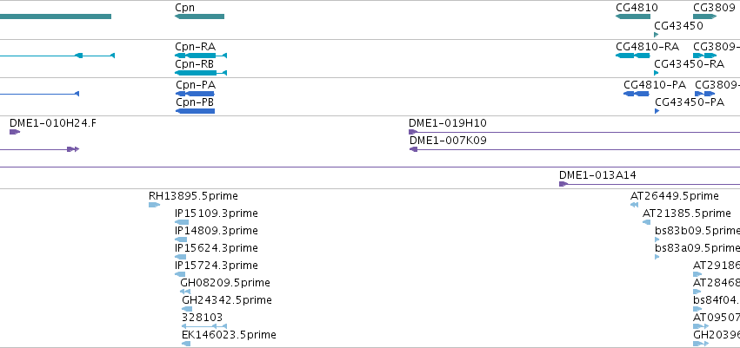Viewport: 740px width, 348px height.
Task: Click the AT26449.5prime EST glyph
Action: click(x=634, y=205)
